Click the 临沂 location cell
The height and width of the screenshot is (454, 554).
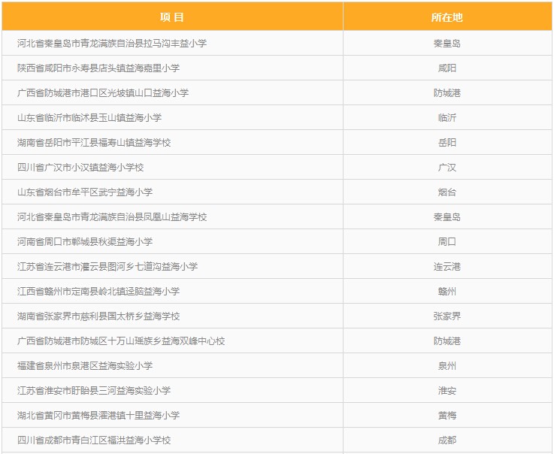point(447,118)
